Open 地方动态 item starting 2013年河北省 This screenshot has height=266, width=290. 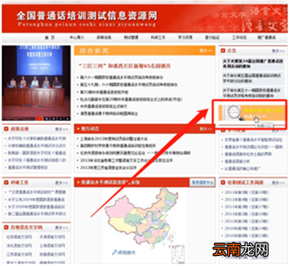[126, 160]
